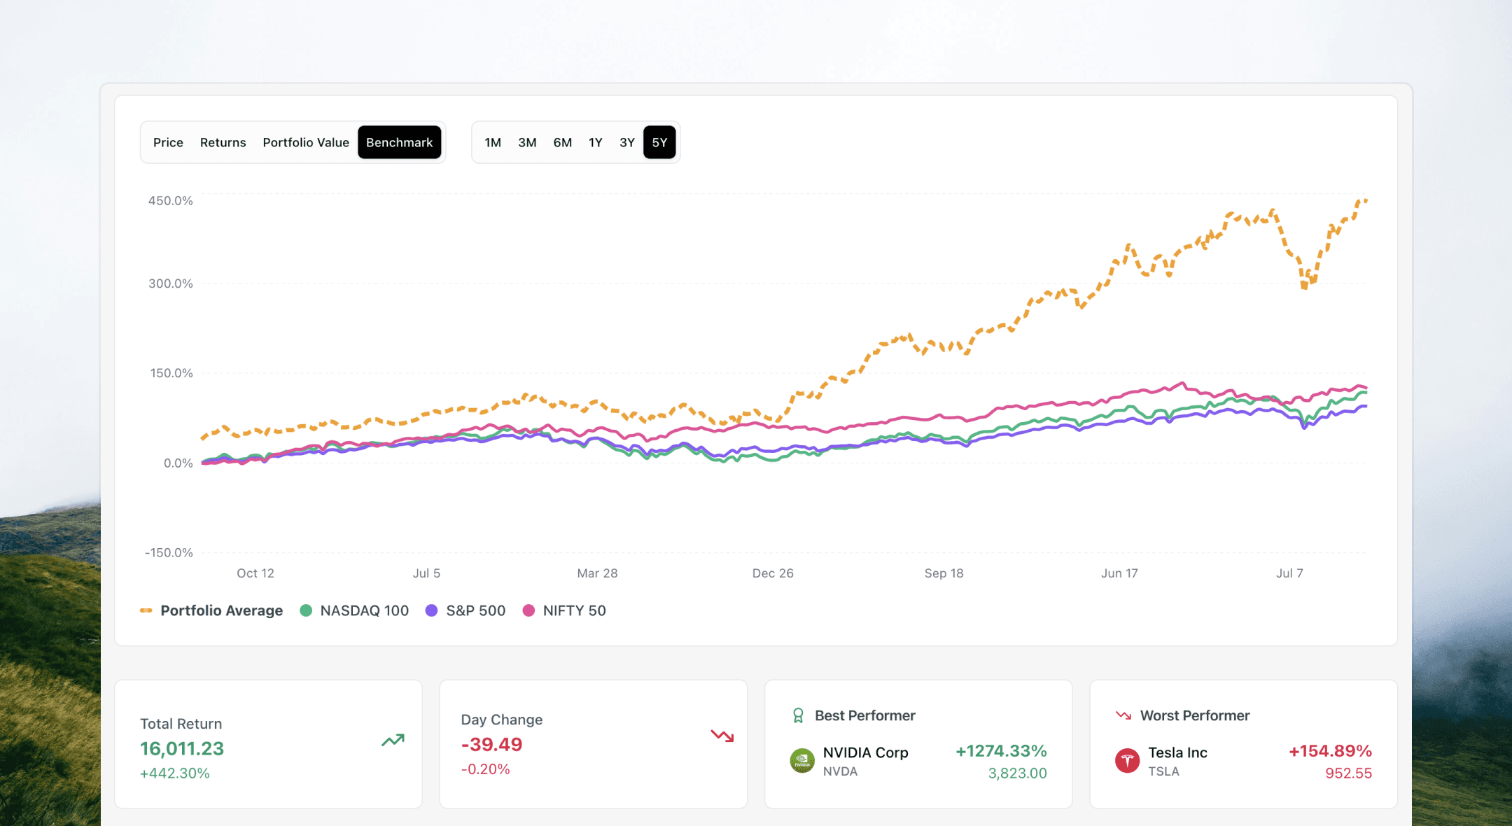
Task: Select the Benchmark tab
Action: pyautogui.click(x=399, y=143)
